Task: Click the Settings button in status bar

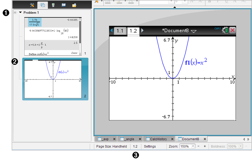Action: pos(150,146)
